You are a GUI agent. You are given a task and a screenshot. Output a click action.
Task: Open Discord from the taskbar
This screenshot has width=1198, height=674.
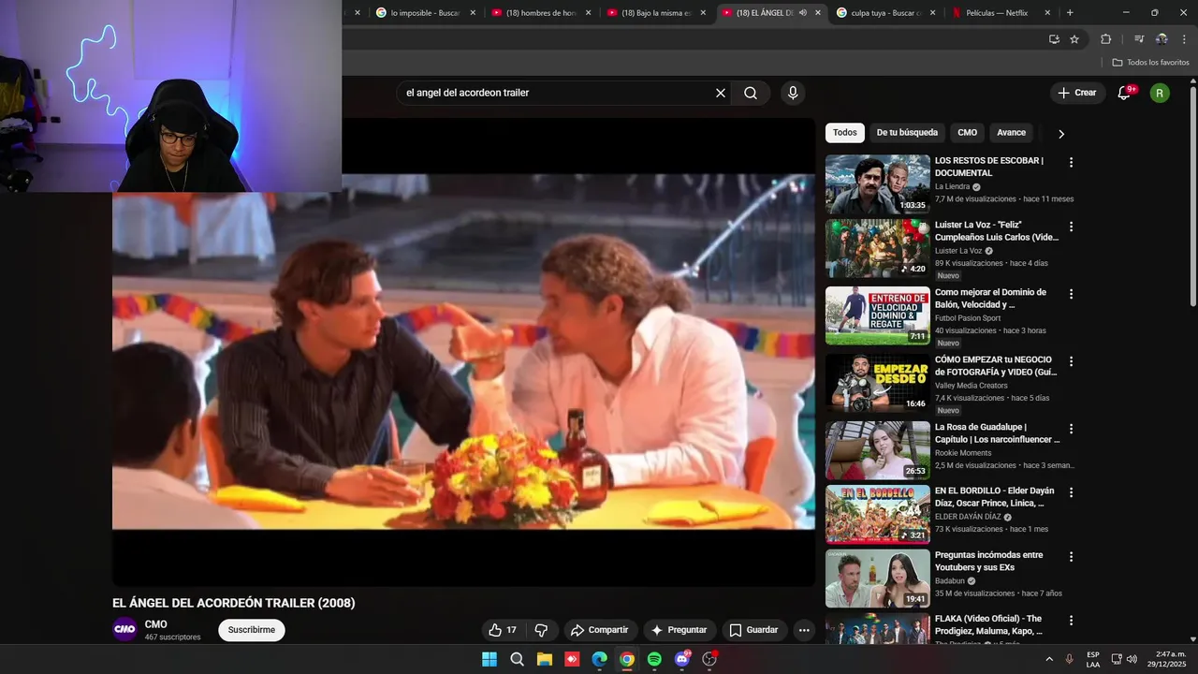pos(682,659)
